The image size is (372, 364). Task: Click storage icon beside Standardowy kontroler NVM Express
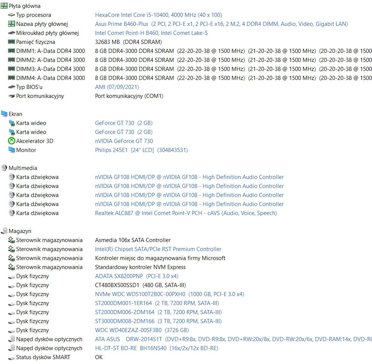pyautogui.click(x=11, y=267)
